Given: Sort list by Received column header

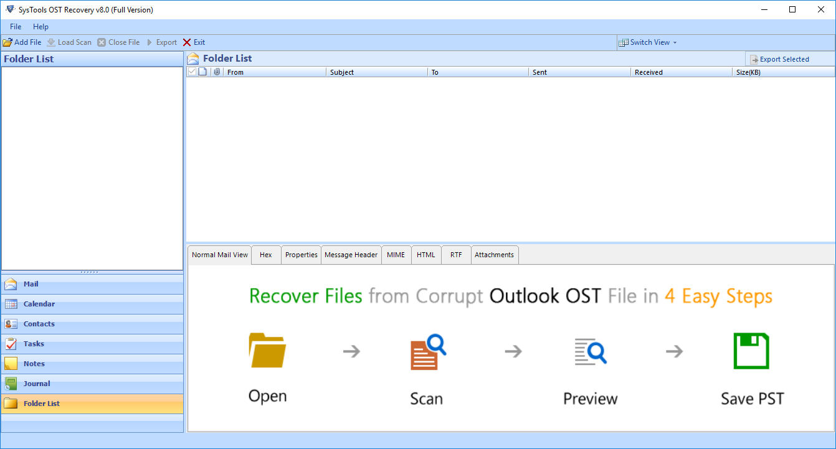Looking at the screenshot, I should (x=648, y=72).
